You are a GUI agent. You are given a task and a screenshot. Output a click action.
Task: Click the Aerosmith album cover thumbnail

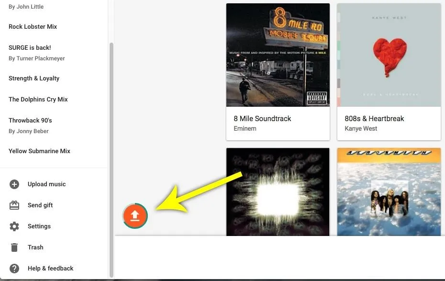[x=389, y=192]
